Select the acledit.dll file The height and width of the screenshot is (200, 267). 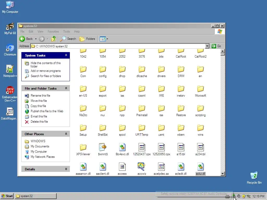[181, 169]
